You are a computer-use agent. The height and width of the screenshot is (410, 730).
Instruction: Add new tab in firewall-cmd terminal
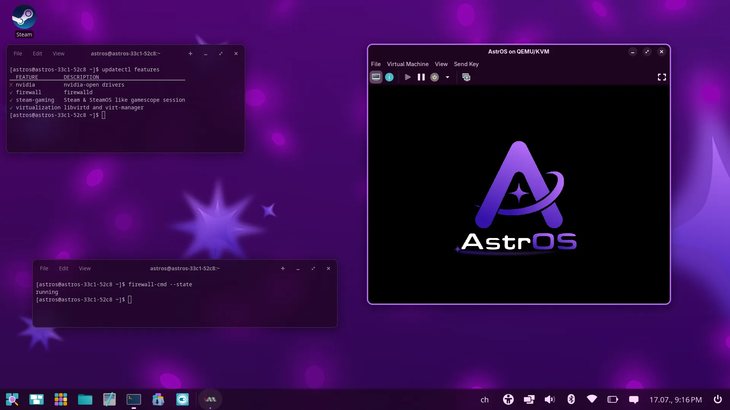[283, 268]
